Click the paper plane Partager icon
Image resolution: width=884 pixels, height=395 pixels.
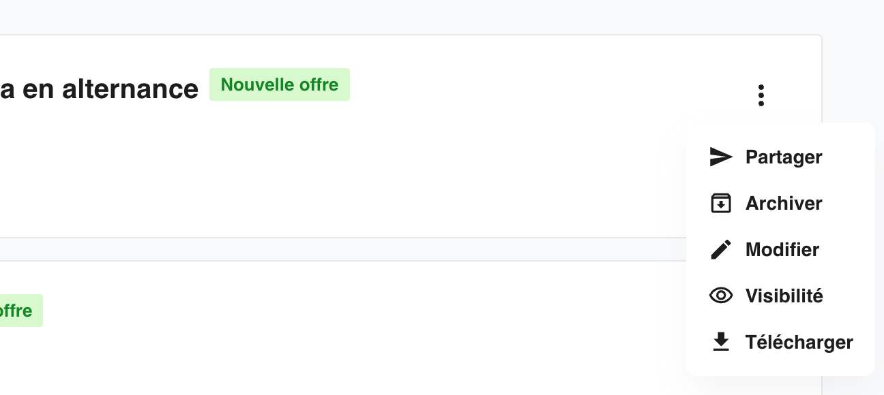pos(721,157)
